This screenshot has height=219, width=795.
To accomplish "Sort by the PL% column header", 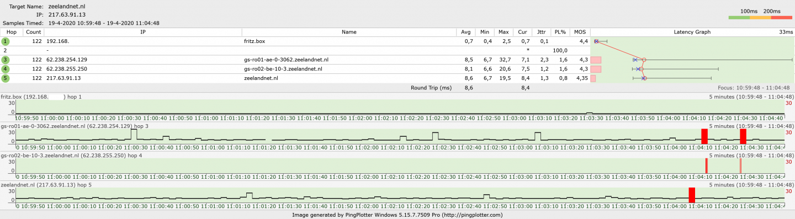I will click(561, 32).
